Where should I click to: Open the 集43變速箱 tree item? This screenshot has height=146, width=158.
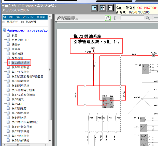pyautogui.click(x=19, y=108)
